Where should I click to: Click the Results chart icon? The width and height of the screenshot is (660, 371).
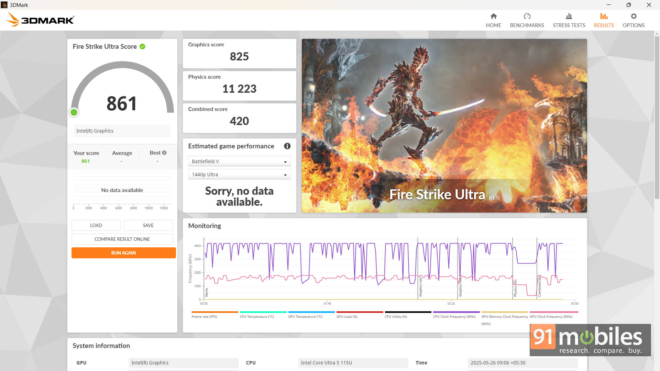pyautogui.click(x=604, y=16)
